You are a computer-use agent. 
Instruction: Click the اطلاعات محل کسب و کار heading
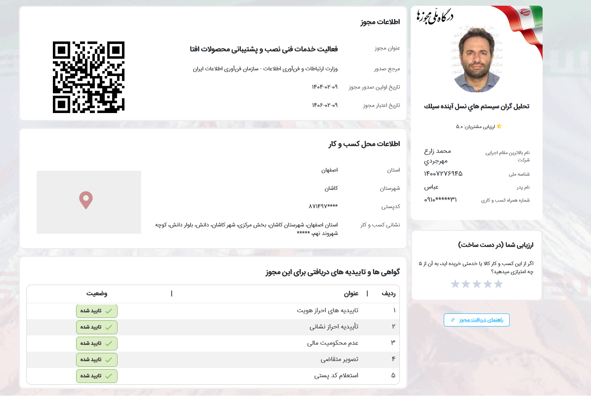coord(364,144)
